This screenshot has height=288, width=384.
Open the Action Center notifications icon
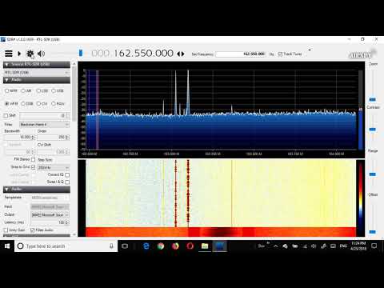pyautogui.click(x=374, y=246)
